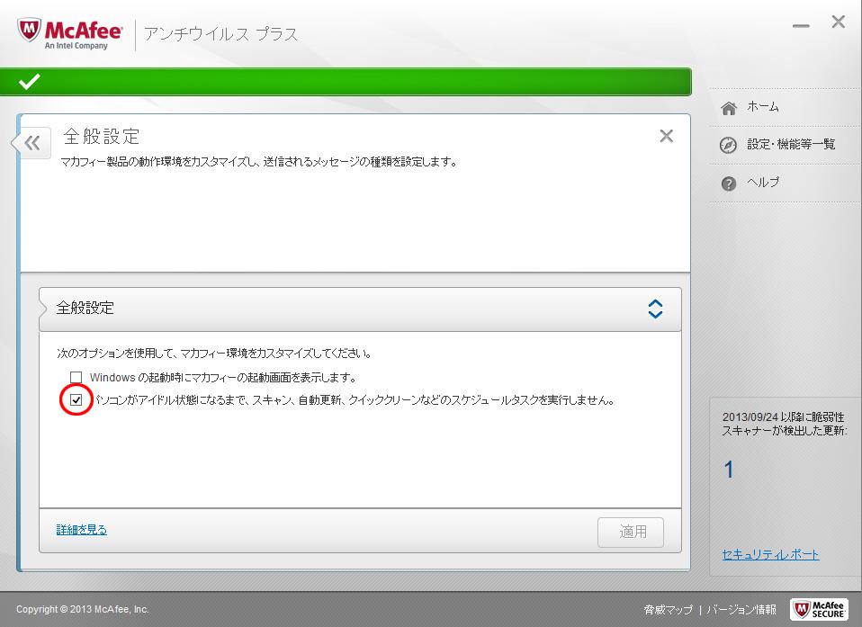Open the 脅威マップ link in footer
This screenshot has width=862, height=627.
[x=668, y=609]
